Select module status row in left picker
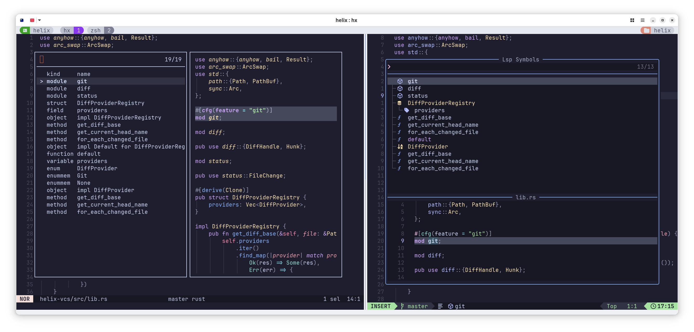Screen dimensions: 694x332 [111, 96]
